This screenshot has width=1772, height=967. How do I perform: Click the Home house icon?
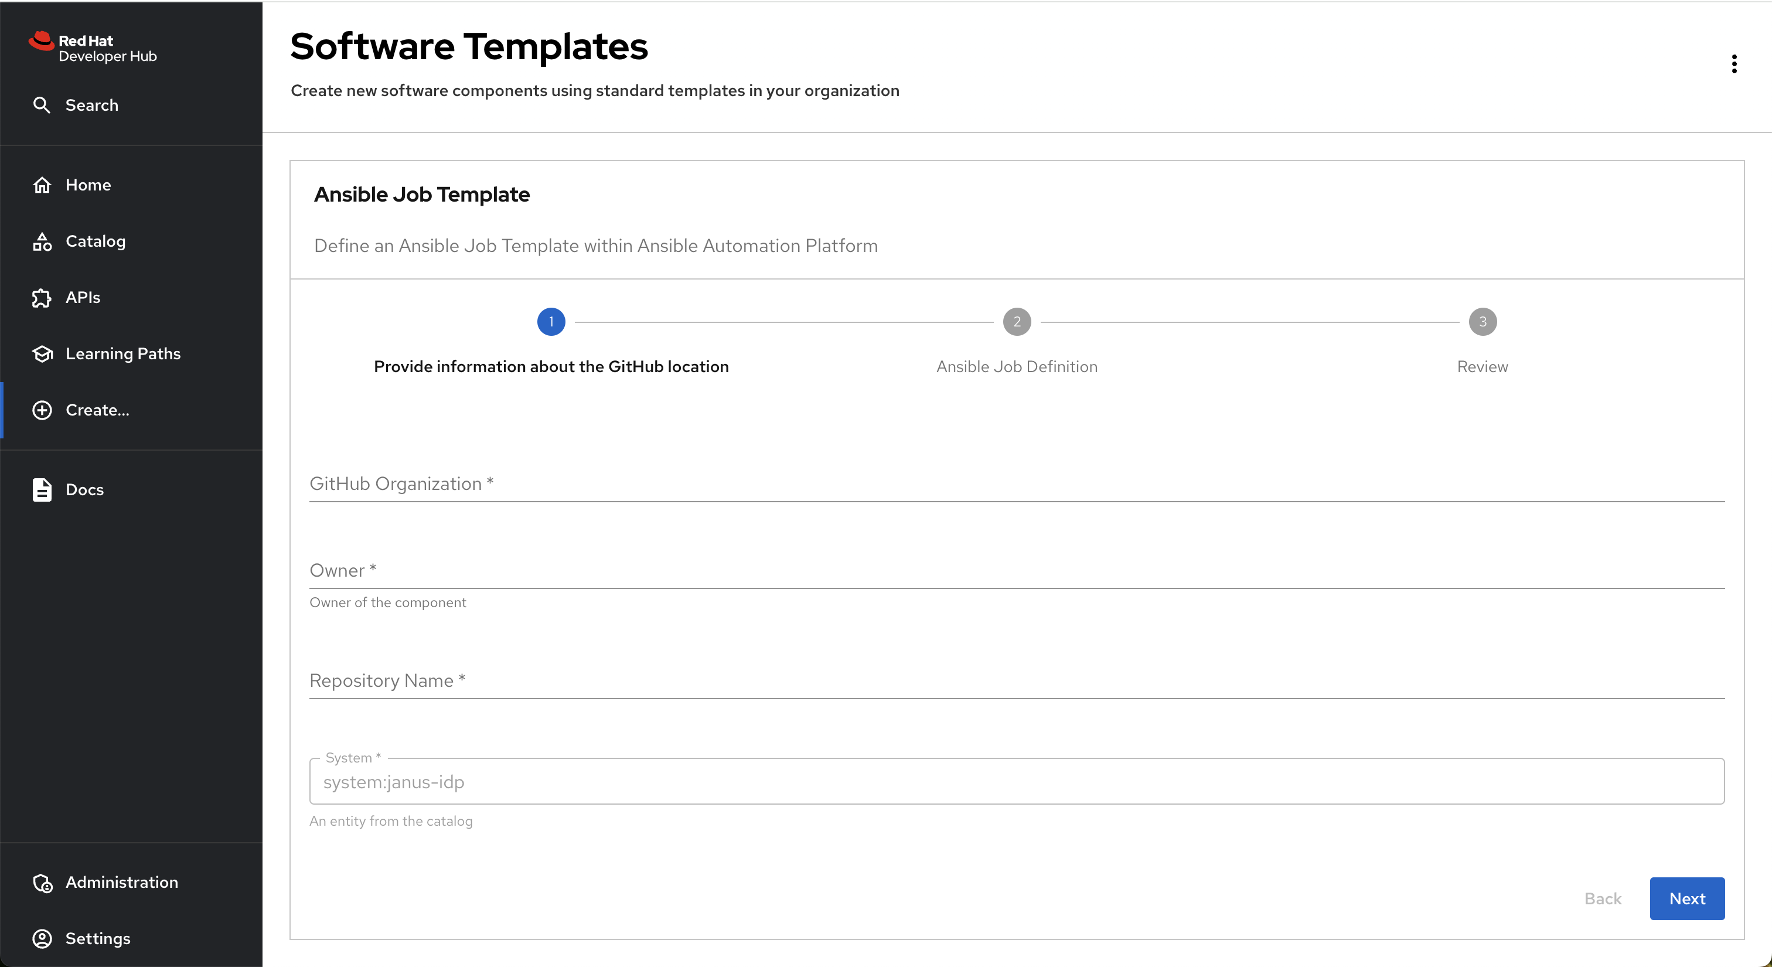(x=42, y=185)
